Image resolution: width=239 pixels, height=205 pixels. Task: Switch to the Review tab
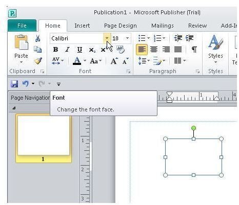pyautogui.click(x=197, y=26)
